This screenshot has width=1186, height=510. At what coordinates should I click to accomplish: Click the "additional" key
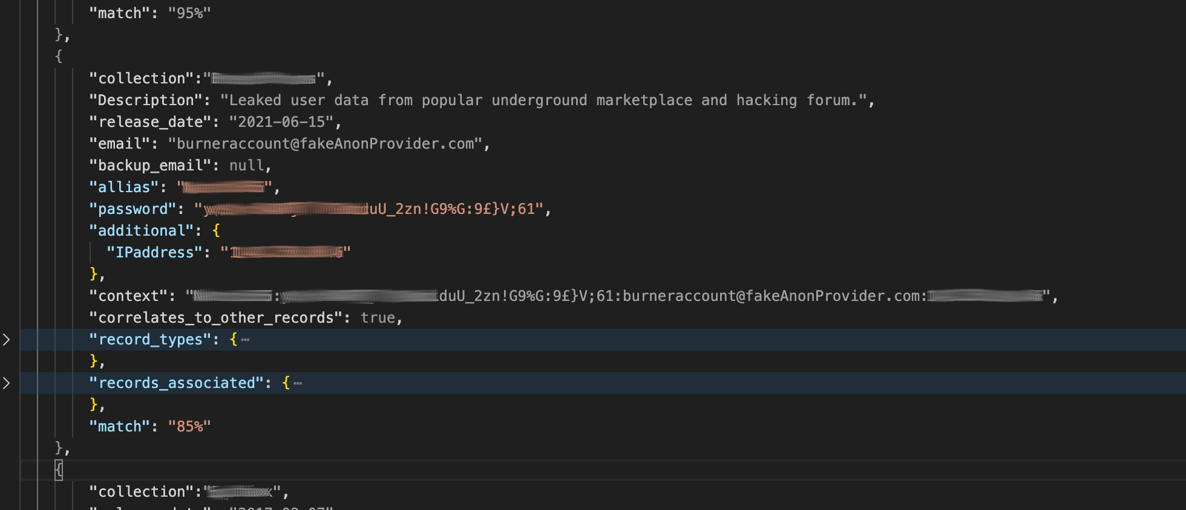pos(142,231)
